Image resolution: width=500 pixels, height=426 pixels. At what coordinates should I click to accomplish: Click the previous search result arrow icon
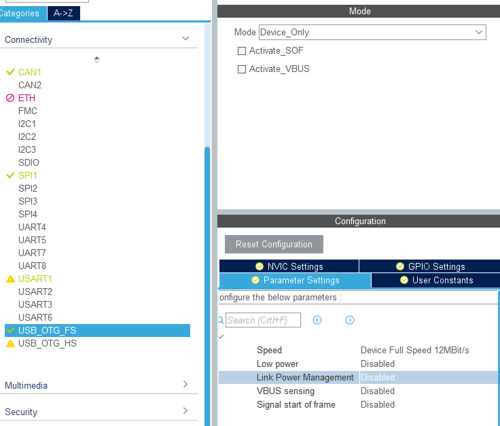(x=317, y=320)
